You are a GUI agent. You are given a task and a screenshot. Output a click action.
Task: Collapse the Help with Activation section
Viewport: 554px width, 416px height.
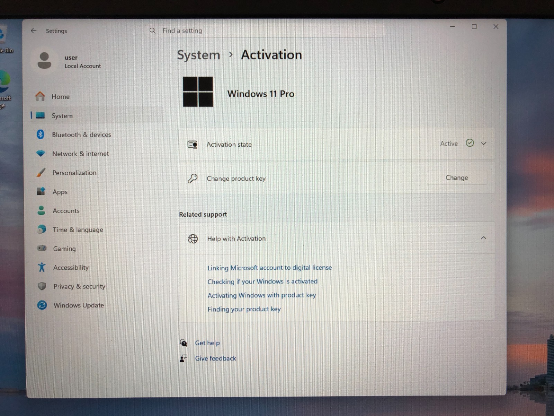(484, 238)
